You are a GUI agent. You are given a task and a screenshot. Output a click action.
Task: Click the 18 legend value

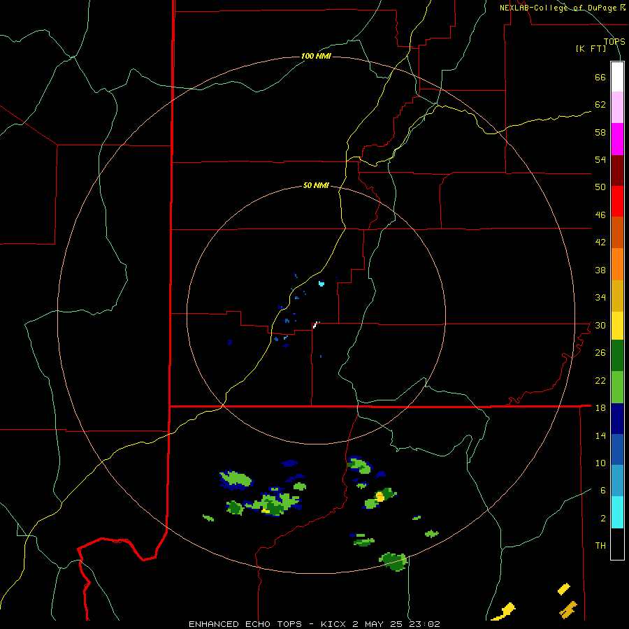600,408
